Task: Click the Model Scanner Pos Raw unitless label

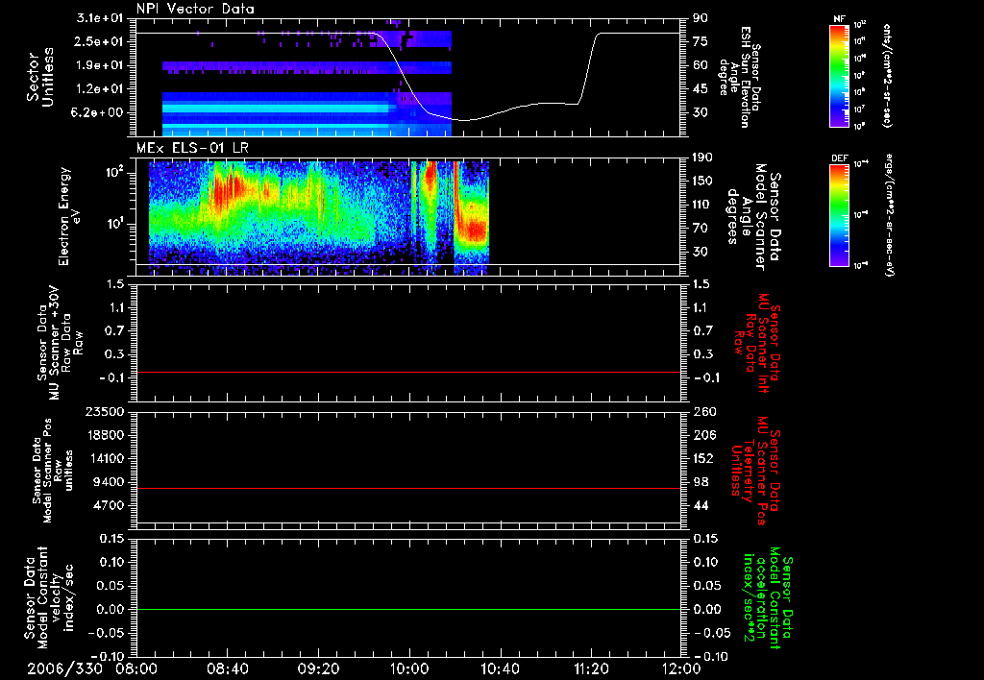Action: (x=54, y=471)
